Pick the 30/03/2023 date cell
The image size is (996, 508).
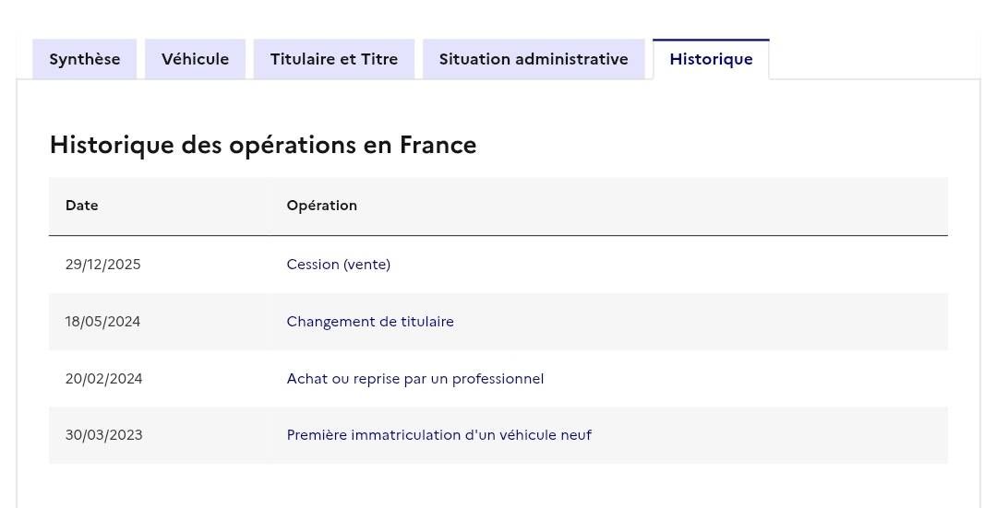tap(104, 435)
